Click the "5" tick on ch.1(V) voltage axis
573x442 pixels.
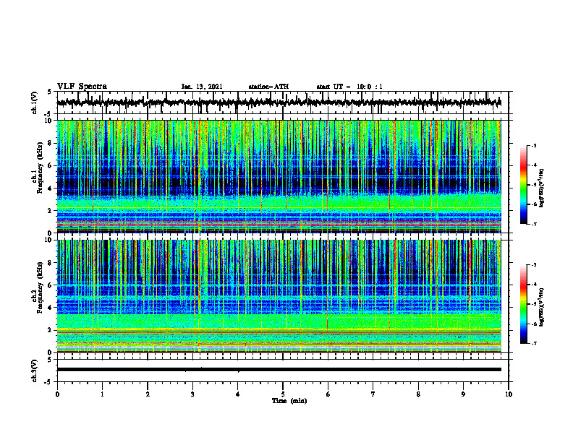(x=50, y=92)
